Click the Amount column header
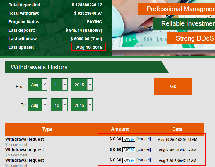The height and width of the screenshot is (167, 215). 120,129
